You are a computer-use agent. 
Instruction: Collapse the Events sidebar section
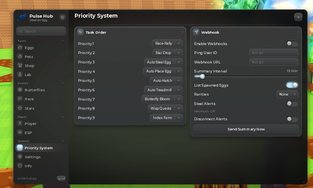(x=63, y=83)
